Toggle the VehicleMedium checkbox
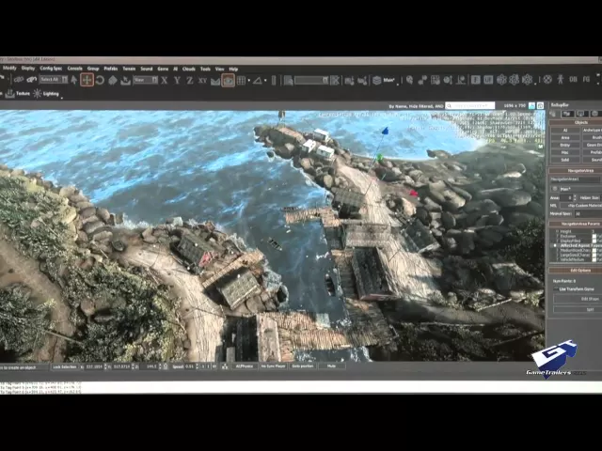 [x=594, y=259]
